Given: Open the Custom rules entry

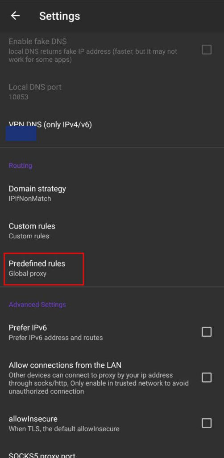Looking at the screenshot, I should pos(112,231).
